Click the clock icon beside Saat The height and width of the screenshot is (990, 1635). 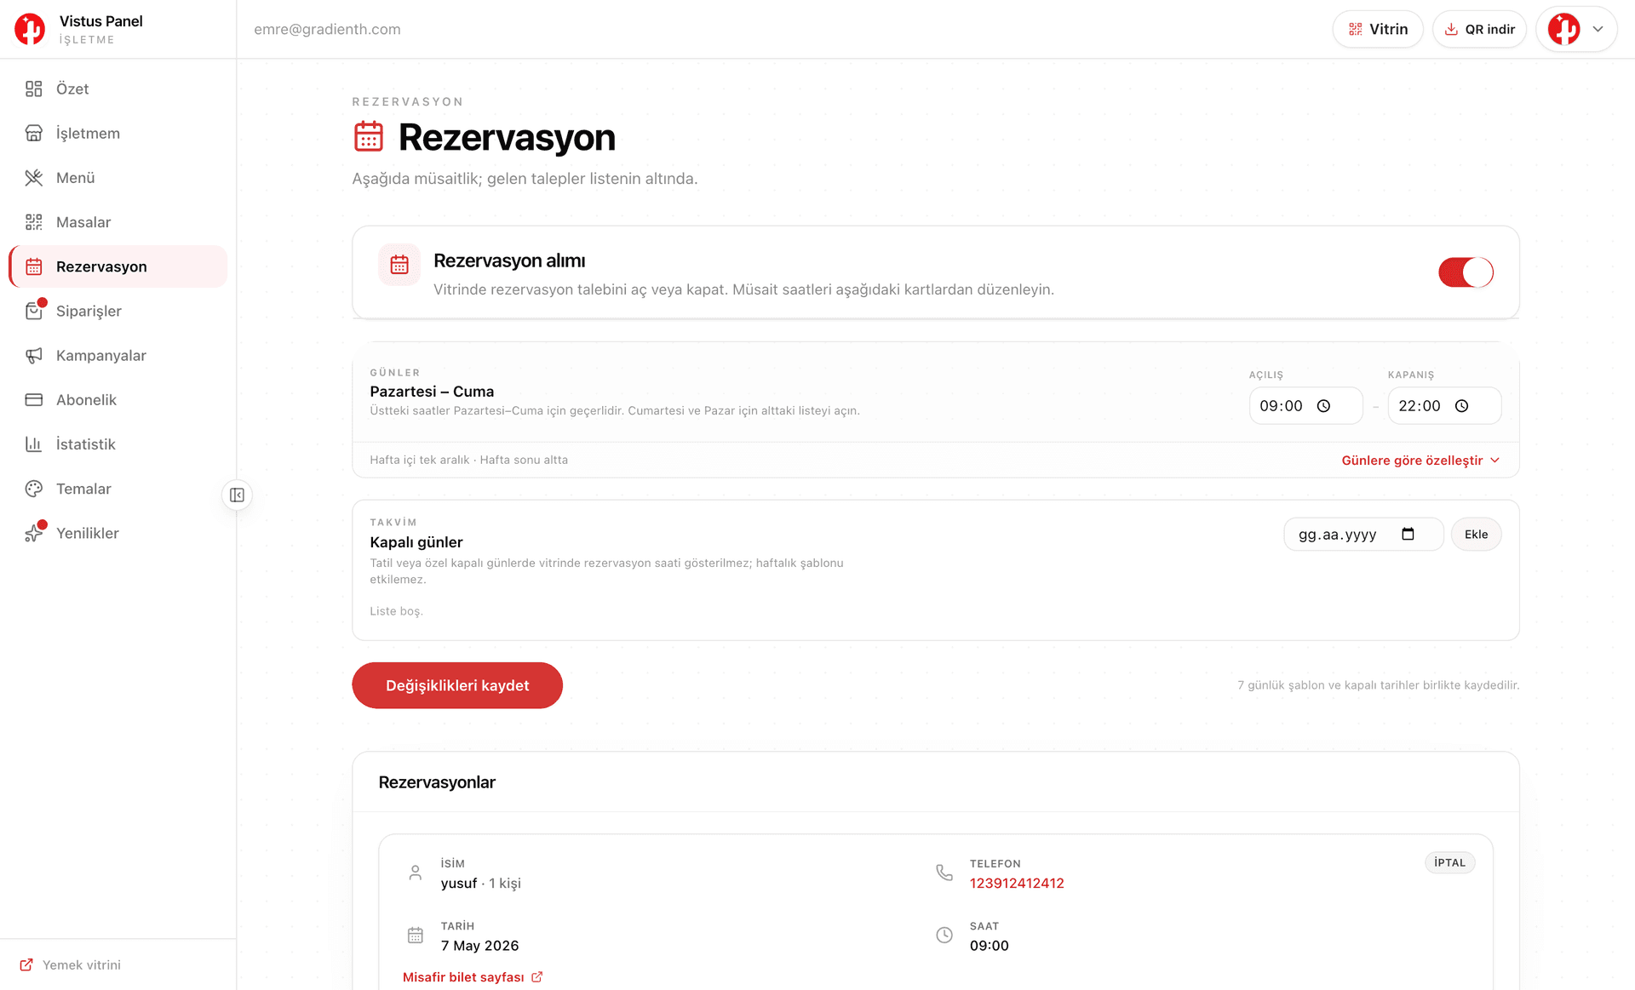tap(944, 935)
